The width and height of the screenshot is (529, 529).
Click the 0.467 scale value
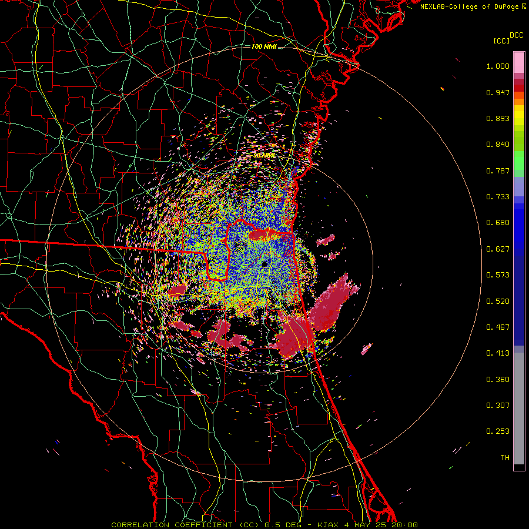point(498,327)
